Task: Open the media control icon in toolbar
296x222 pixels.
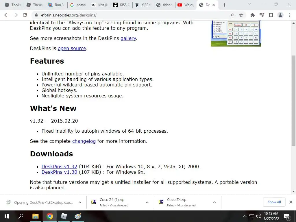Action: click(x=262, y=15)
